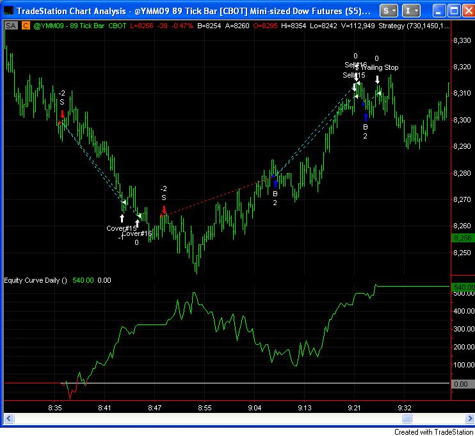Click the @YMM09 - 89 Tick Bar symbol label
Screen dimensions: 475x436
pos(68,26)
